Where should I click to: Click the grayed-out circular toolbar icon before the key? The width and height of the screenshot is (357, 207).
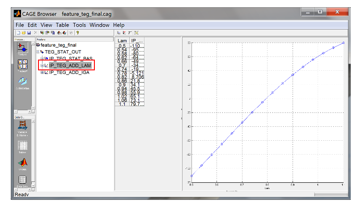[71, 33]
